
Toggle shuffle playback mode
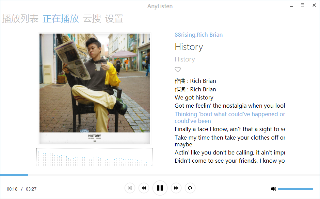pyautogui.click(x=130, y=188)
